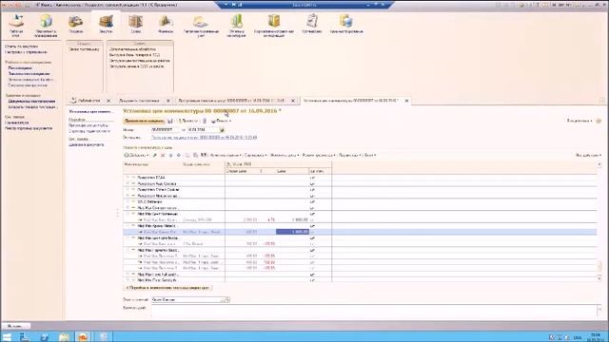Image resolution: width=609 pixels, height=342 pixels.
Task: Click the move row down arrow icon
Action: tap(179, 155)
